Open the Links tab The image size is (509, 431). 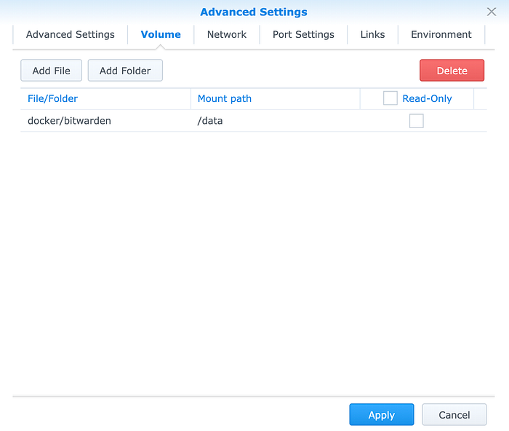(x=373, y=34)
